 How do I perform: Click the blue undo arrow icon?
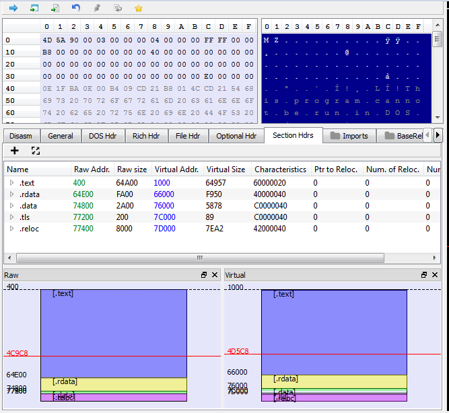(x=76, y=7)
